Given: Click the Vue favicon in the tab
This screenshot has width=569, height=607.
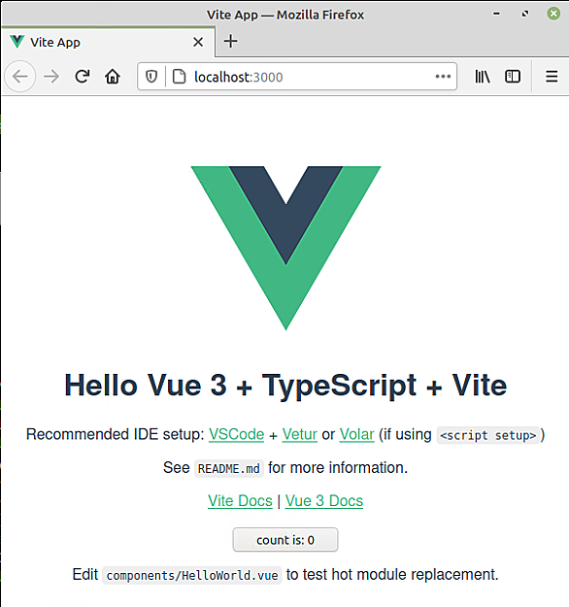Looking at the screenshot, I should 17,42.
